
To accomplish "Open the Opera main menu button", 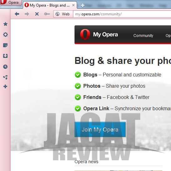I will (11, 3).
